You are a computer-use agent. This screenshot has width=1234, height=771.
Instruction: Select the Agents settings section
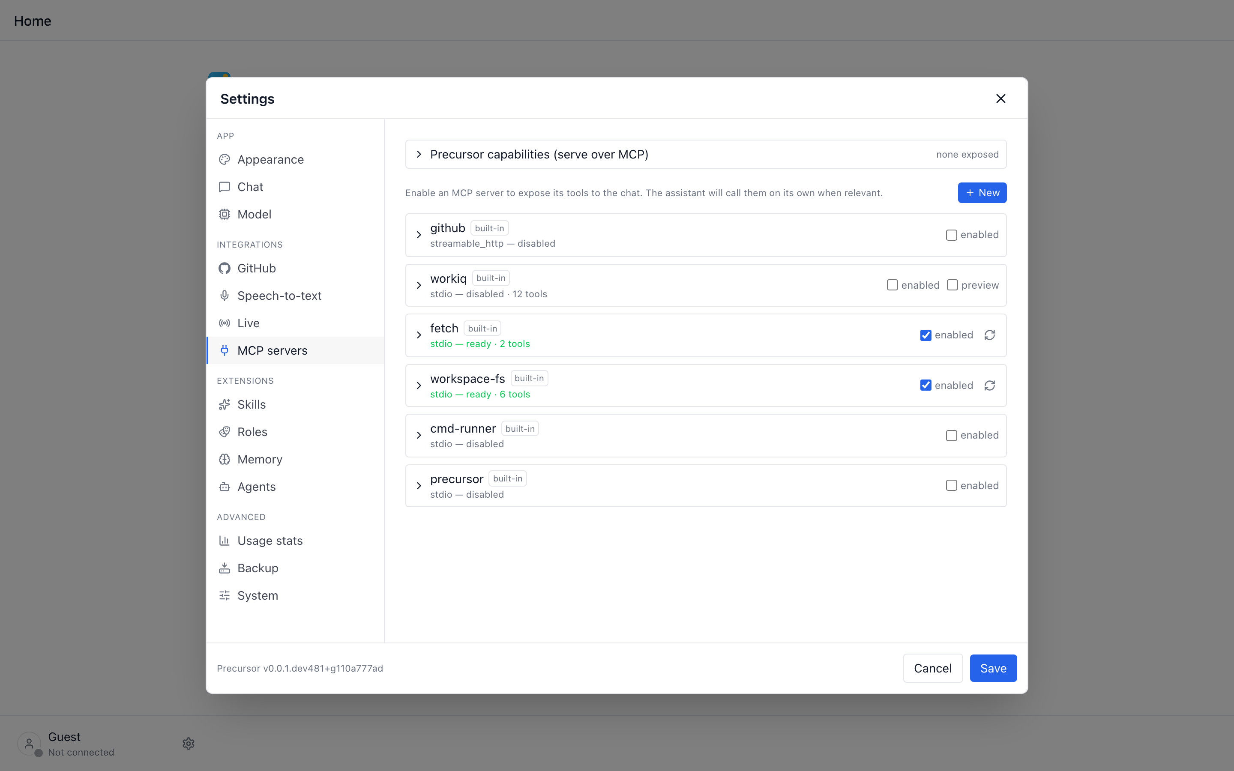tap(295, 487)
